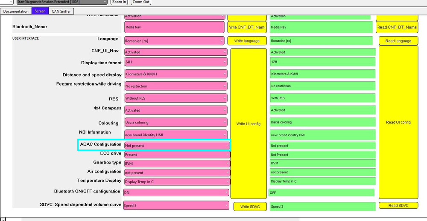Select the Screen tab
Image resolution: width=427 pixels, height=221 pixels.
point(40,11)
